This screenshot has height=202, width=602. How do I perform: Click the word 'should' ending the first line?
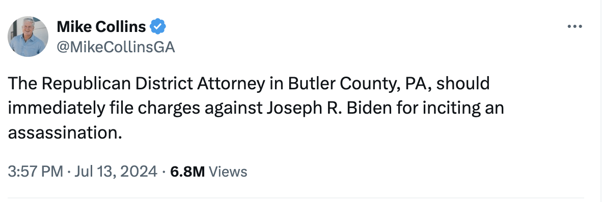[463, 84]
